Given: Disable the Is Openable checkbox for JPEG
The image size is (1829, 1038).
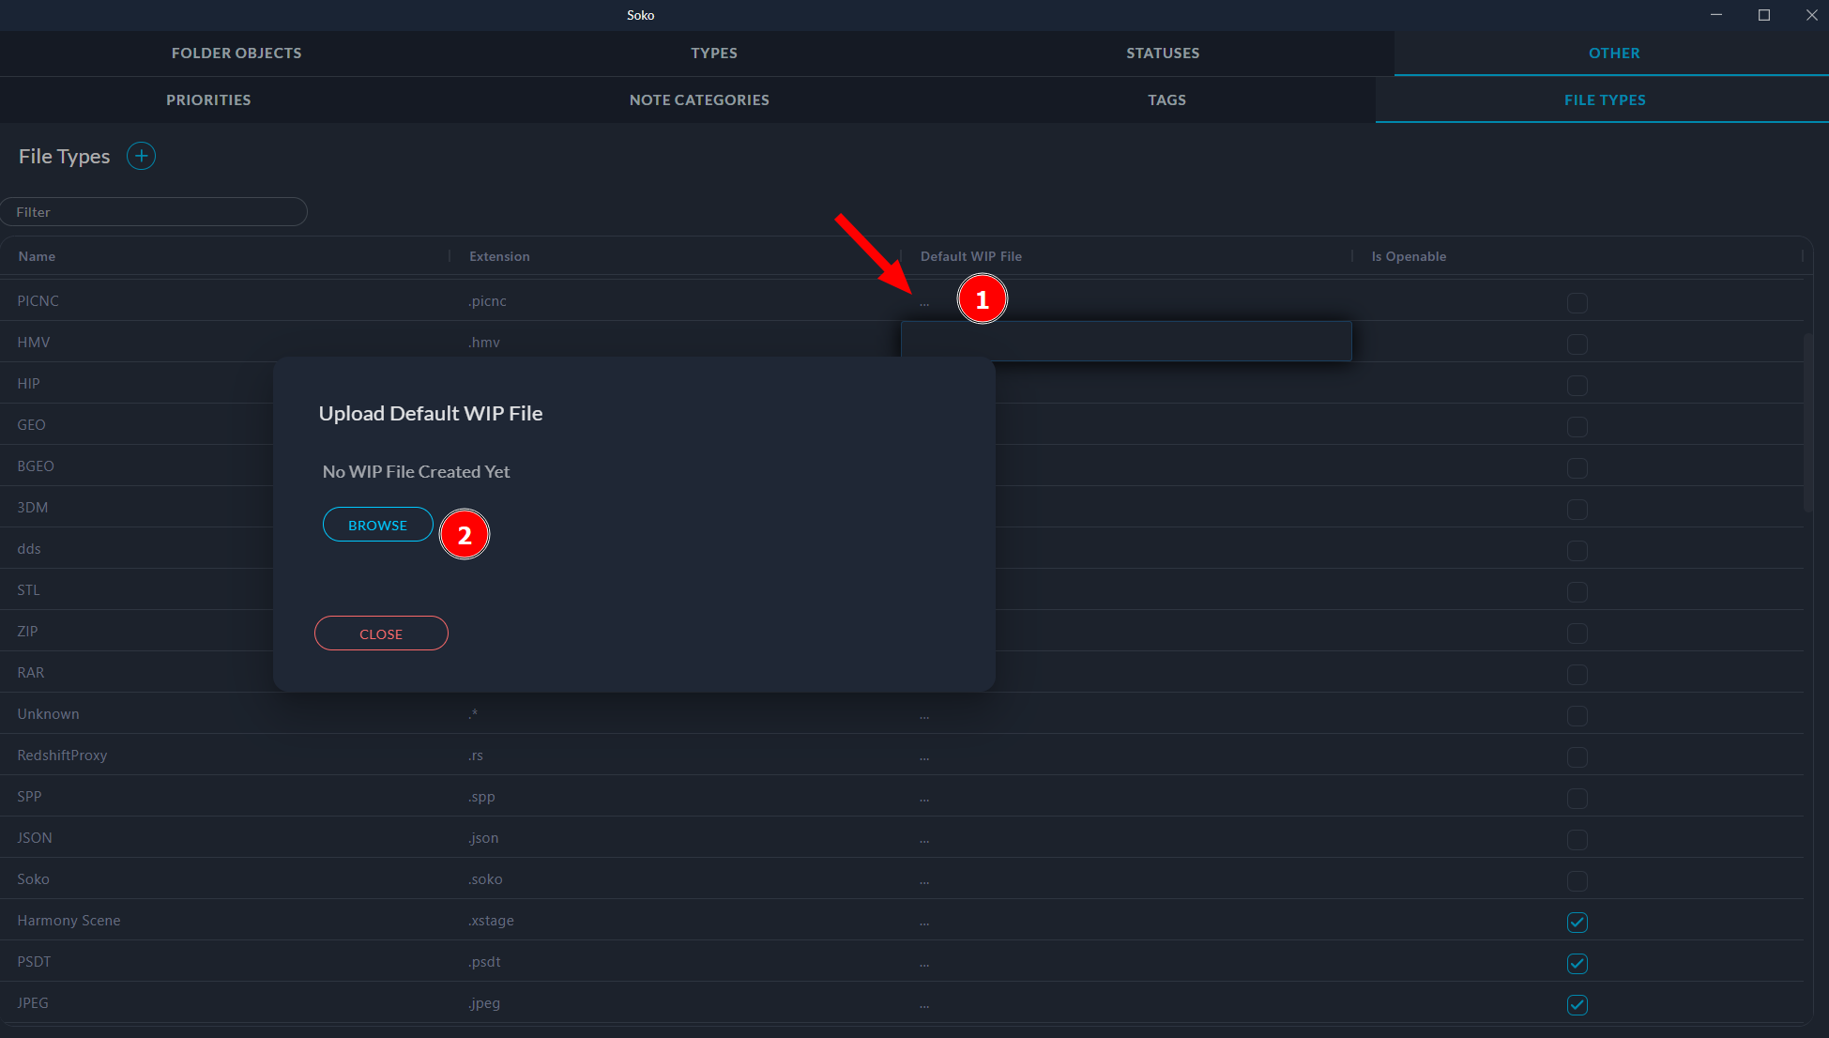Looking at the screenshot, I should click(1577, 1004).
